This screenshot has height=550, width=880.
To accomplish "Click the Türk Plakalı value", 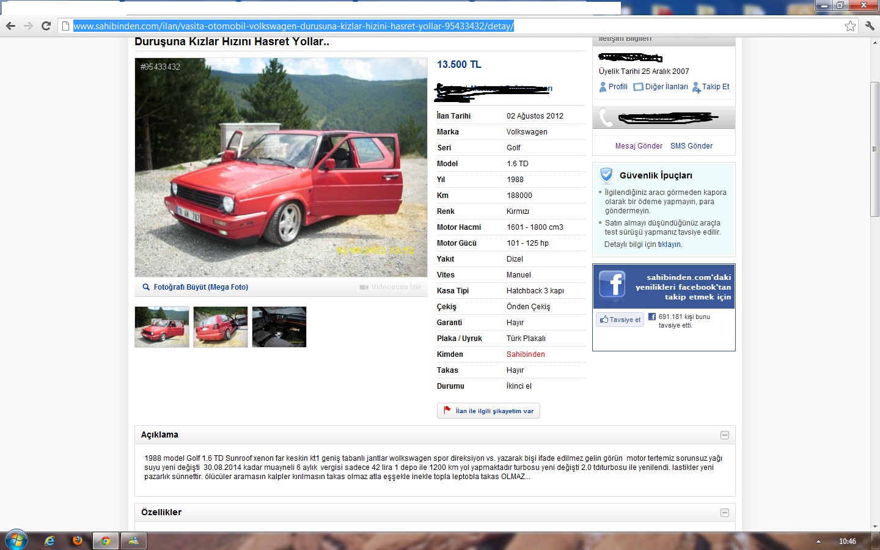I will (x=526, y=339).
